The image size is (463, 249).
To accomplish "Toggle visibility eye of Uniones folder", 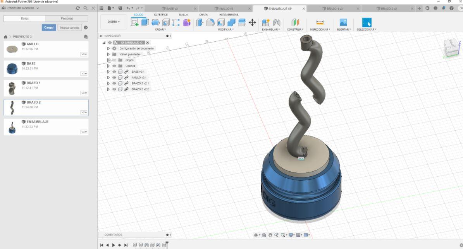I will tap(114, 66).
